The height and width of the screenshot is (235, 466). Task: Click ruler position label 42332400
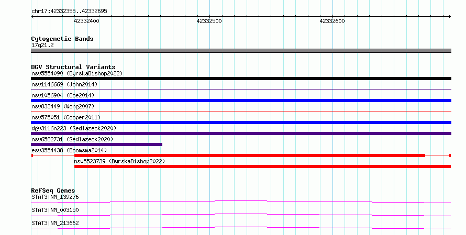pos(86,21)
